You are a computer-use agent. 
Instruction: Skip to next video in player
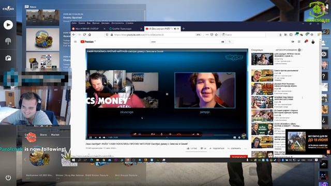click(96, 137)
